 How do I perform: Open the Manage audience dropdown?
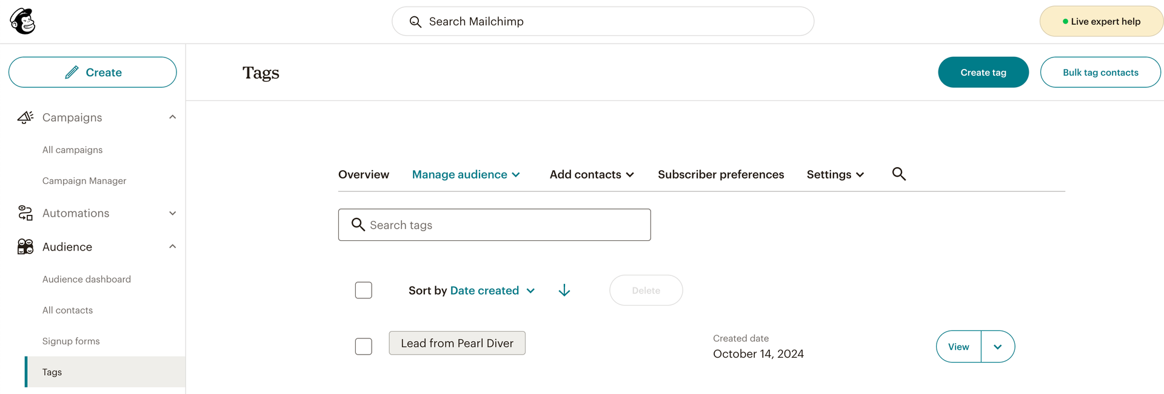466,174
